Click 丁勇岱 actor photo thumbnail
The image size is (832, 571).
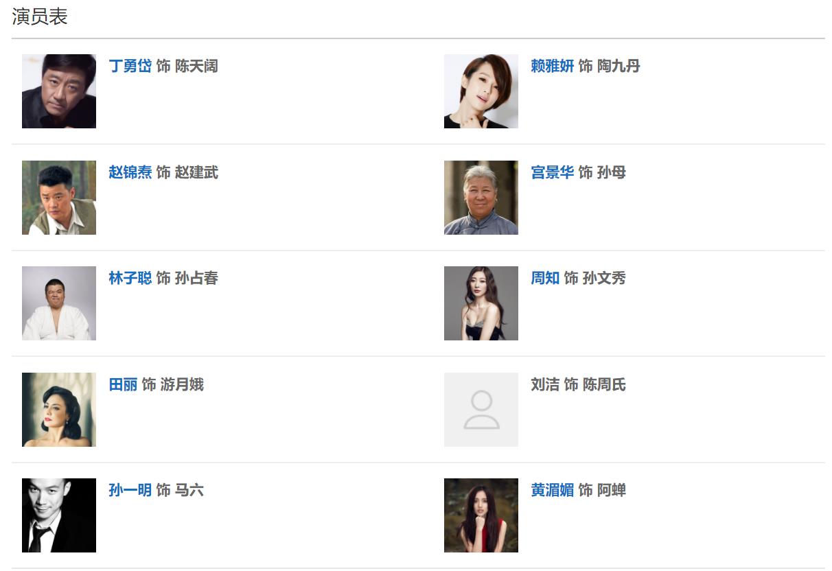pyautogui.click(x=59, y=91)
